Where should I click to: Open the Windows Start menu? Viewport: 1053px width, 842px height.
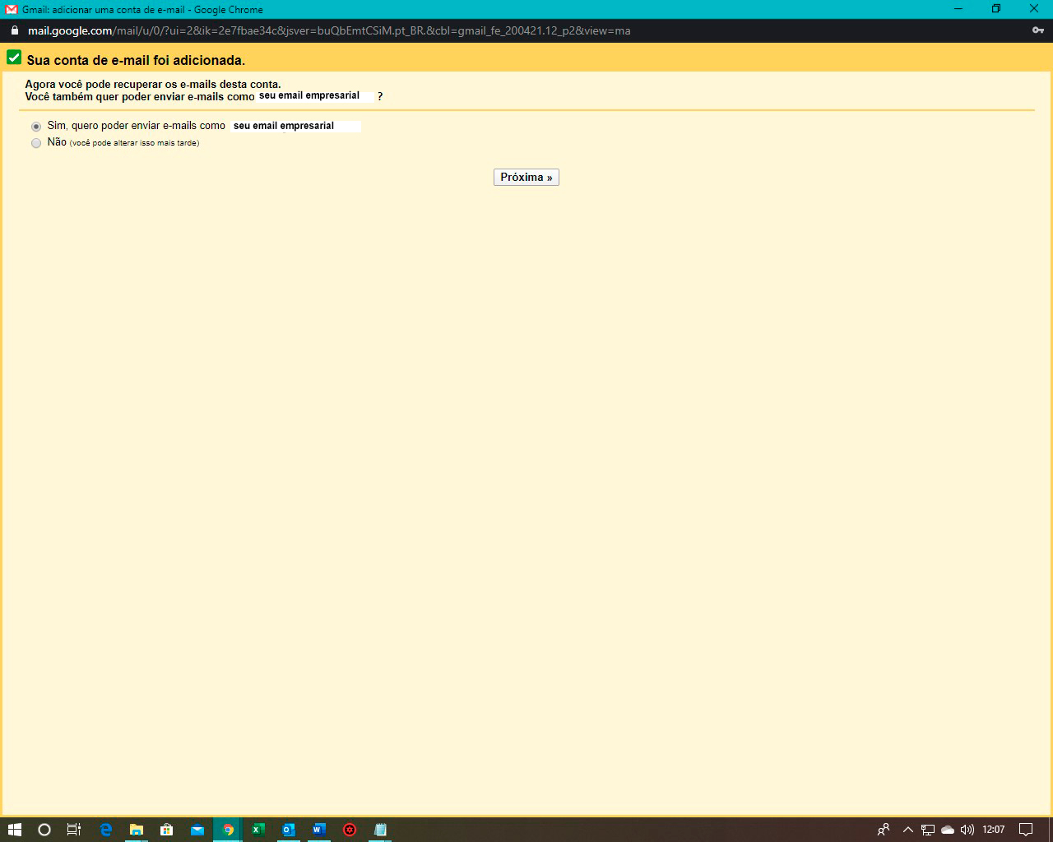[14, 830]
